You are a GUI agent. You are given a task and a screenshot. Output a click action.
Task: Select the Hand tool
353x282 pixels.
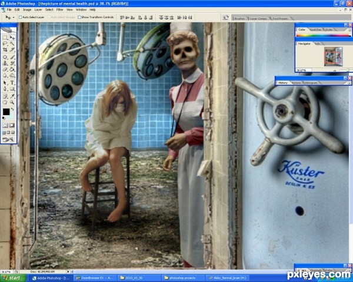point(5,103)
